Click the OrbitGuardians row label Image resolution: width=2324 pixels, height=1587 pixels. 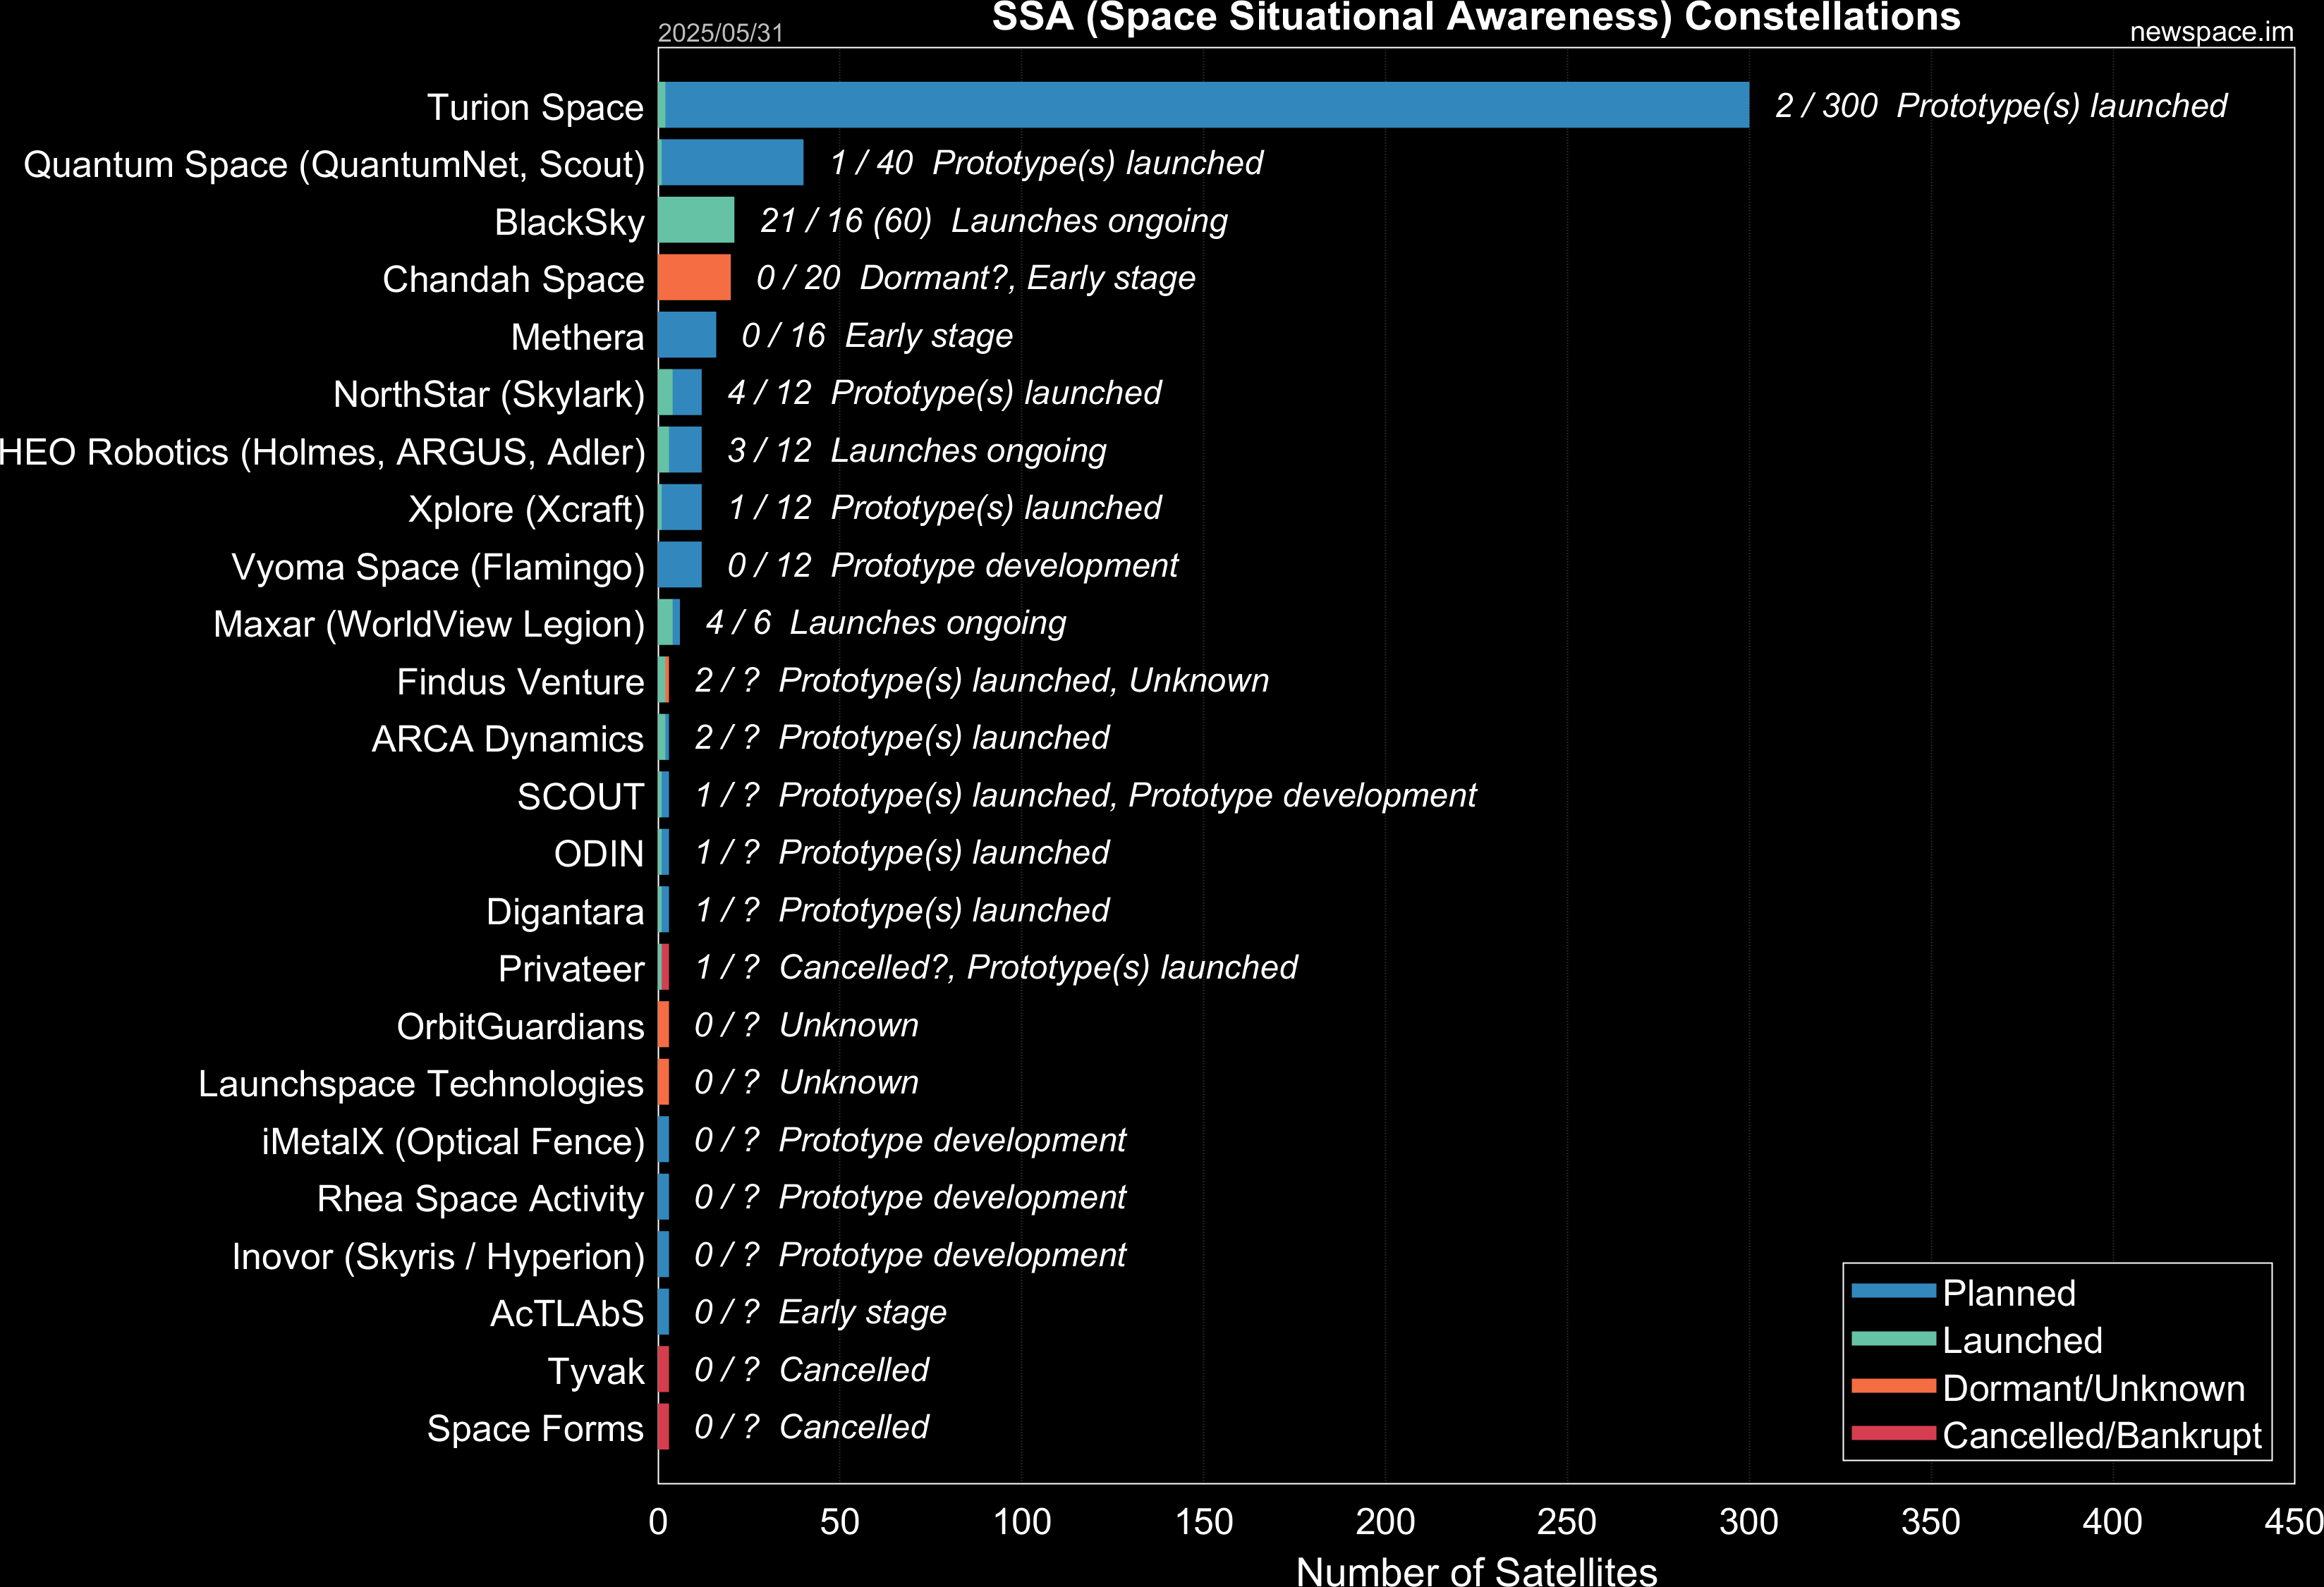[x=520, y=1027]
